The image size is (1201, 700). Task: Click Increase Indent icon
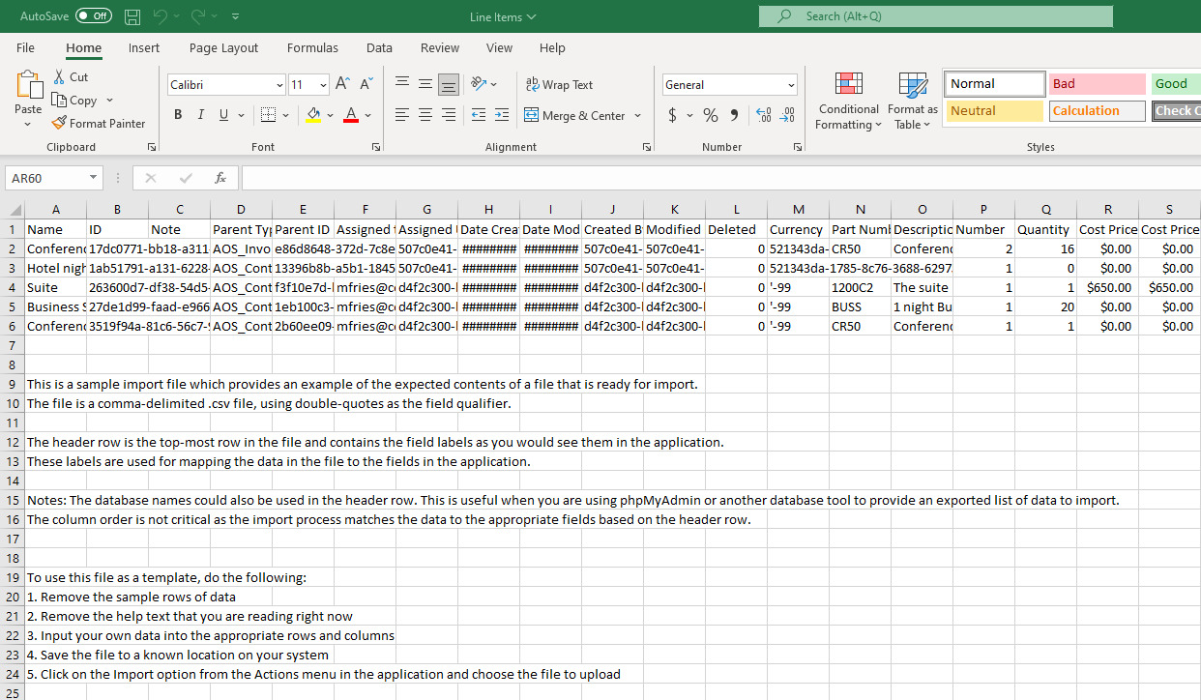click(502, 115)
